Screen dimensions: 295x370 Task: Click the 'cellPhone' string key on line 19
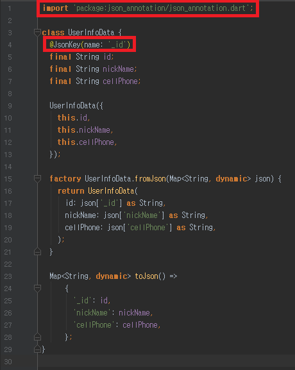pos(147,228)
